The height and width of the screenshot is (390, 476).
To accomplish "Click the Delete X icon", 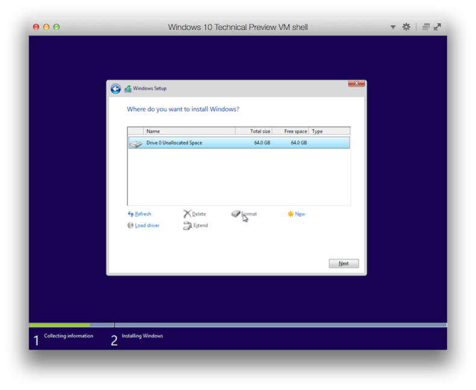I will tap(187, 214).
